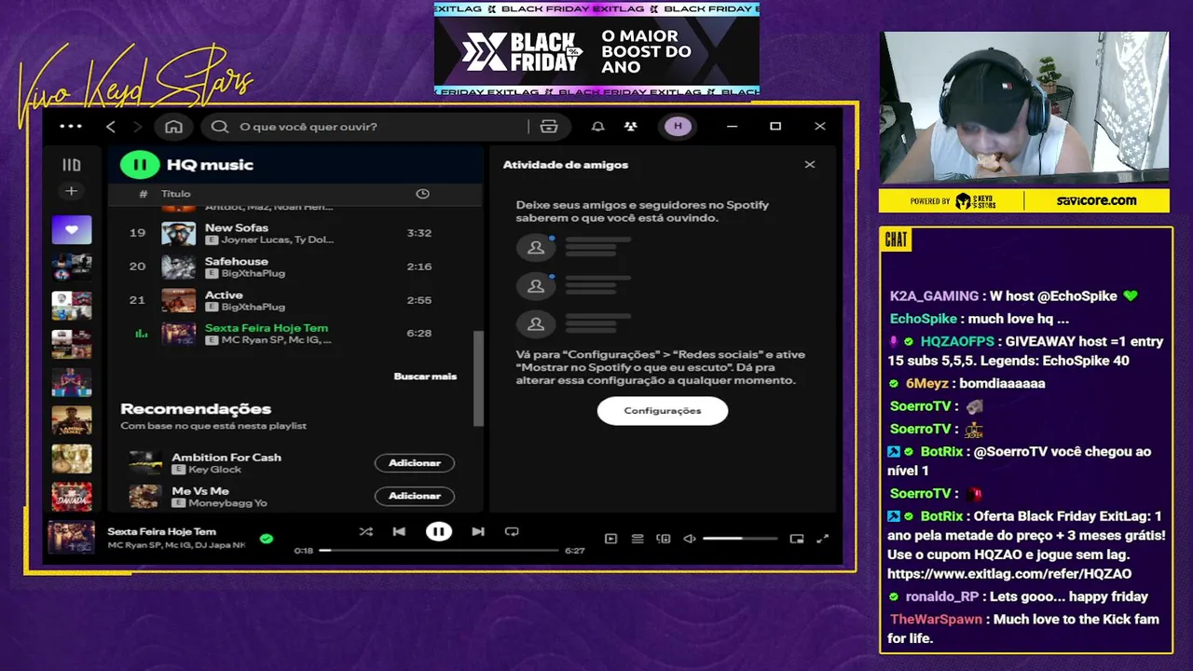Open the friend activity icon
The width and height of the screenshot is (1193, 671).
[x=631, y=127]
